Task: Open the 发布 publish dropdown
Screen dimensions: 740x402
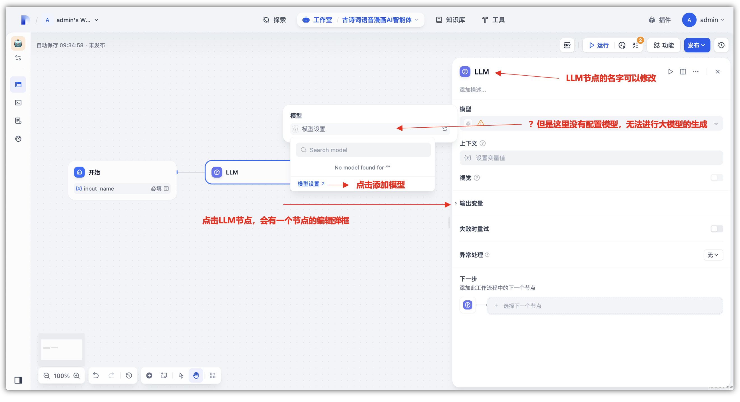Action: [697, 45]
